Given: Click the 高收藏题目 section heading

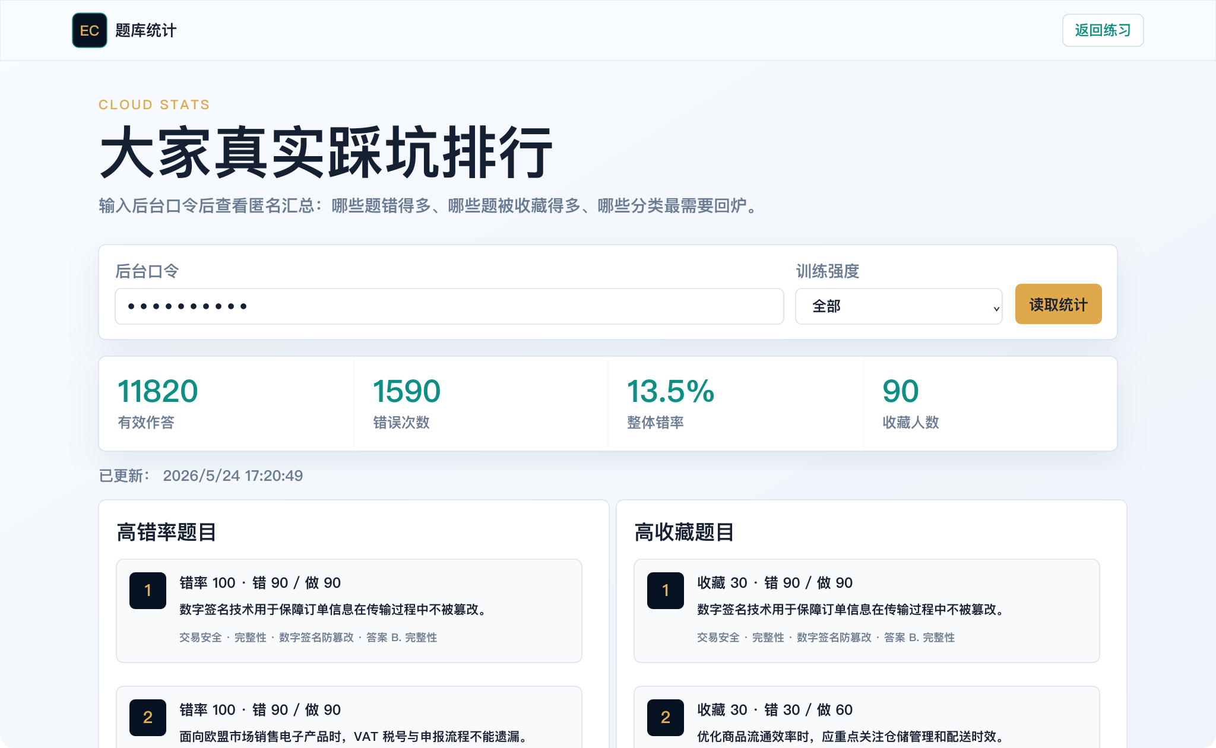Looking at the screenshot, I should (684, 532).
